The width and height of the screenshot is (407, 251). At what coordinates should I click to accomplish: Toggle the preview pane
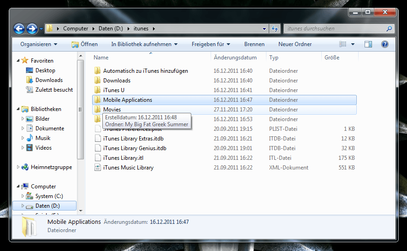(x=368, y=44)
